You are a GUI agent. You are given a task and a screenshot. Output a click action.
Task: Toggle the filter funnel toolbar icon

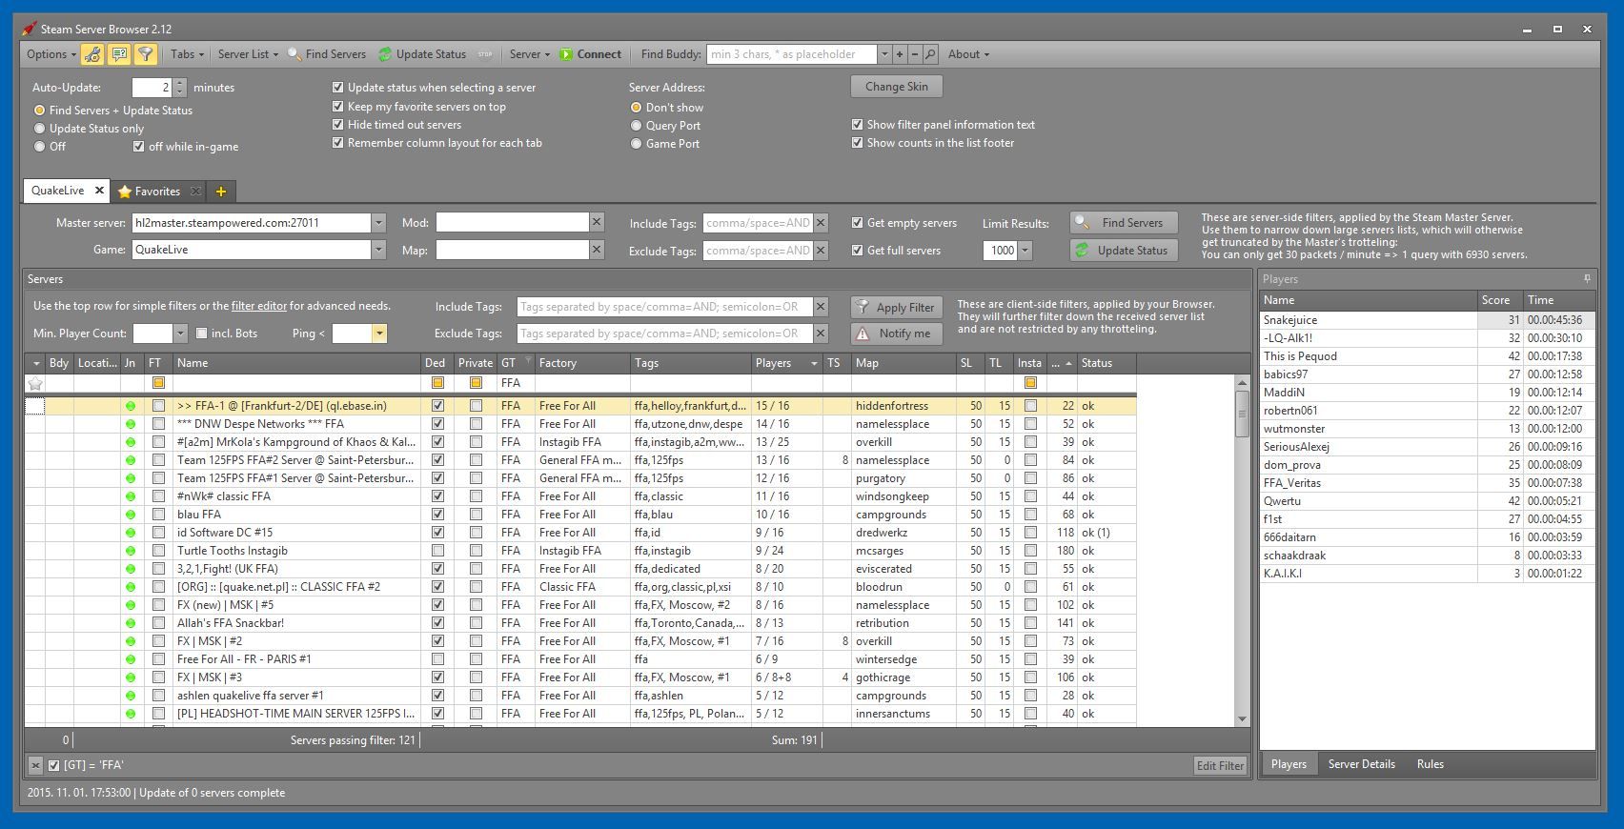145,54
